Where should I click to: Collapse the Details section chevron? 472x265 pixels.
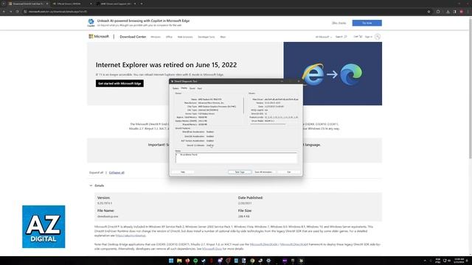click(x=91, y=185)
